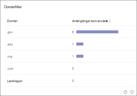Click the count 0 for Land/region
This screenshot has height=96, width=137.
point(73,81)
